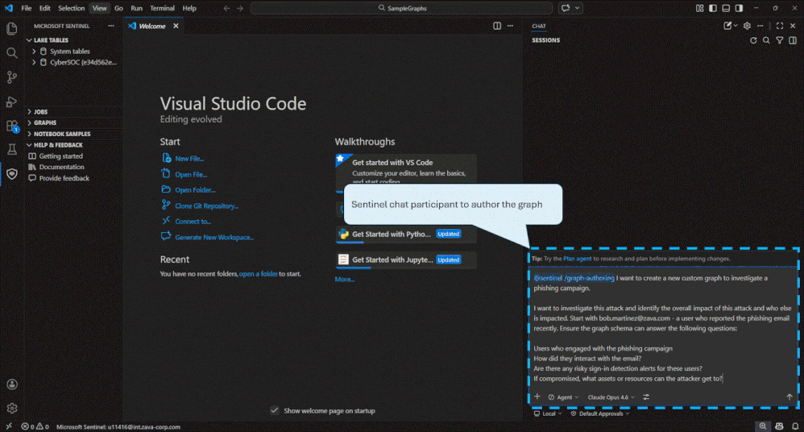Maximize the Chat panel
This screenshot has width=804, height=432.
click(x=779, y=26)
